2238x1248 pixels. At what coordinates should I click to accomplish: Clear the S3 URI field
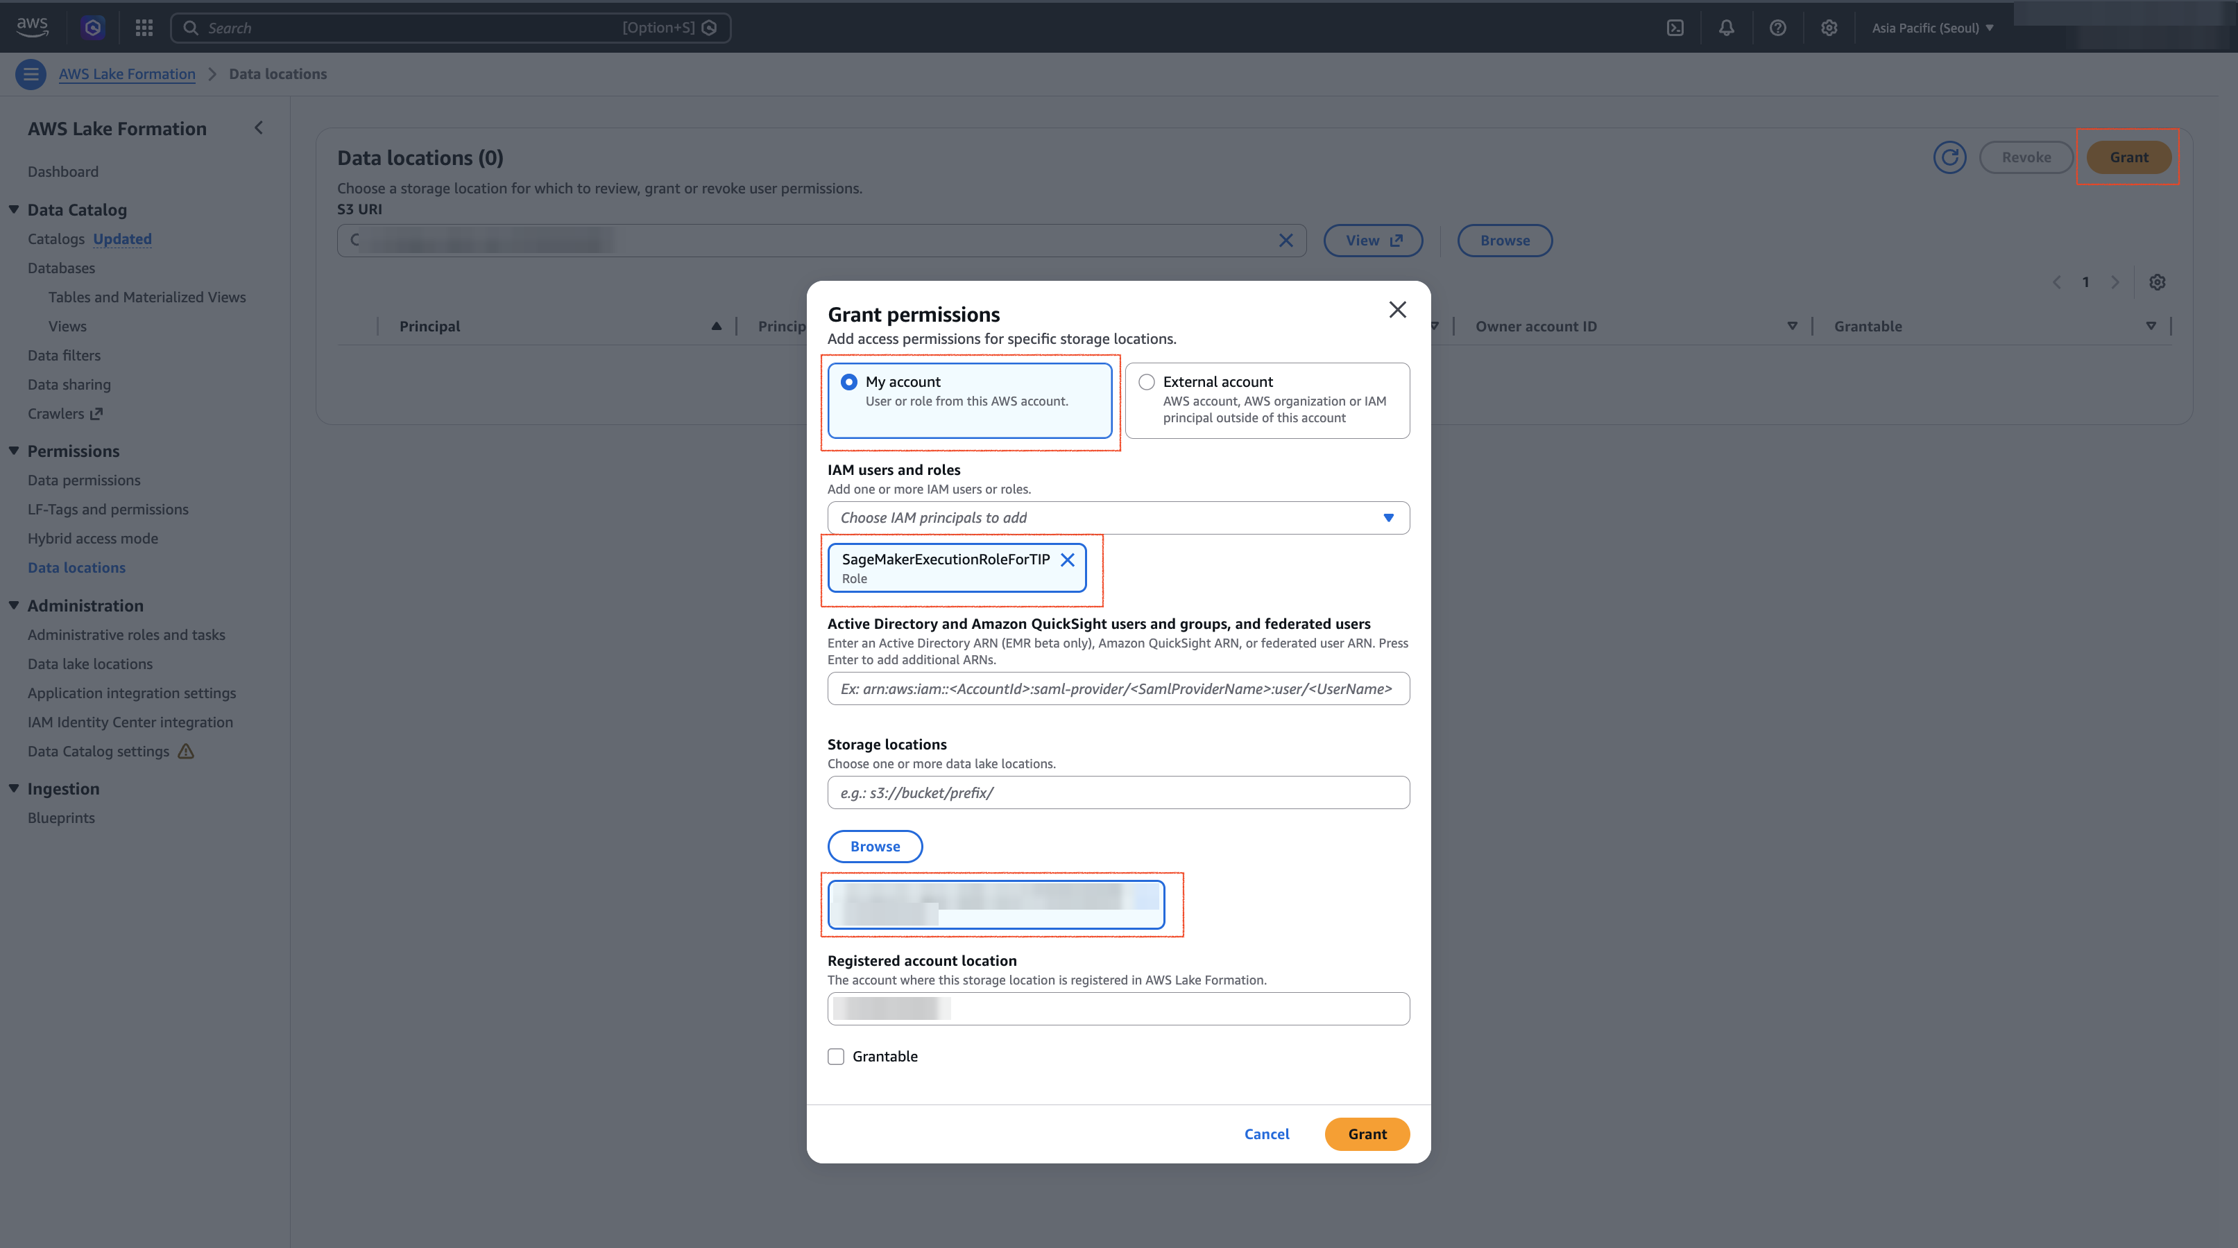[x=1285, y=241]
